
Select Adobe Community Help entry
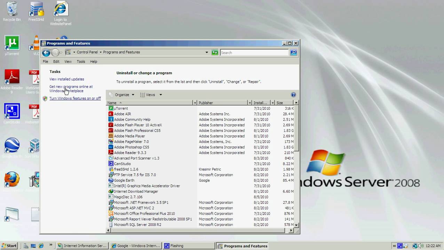pos(201,119)
